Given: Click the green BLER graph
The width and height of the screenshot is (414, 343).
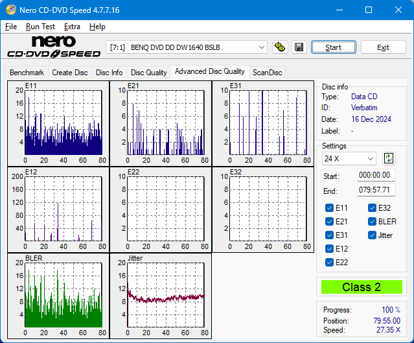Looking at the screenshot, I should [58, 296].
